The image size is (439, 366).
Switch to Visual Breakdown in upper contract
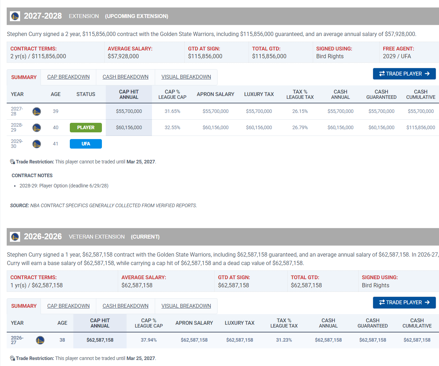click(186, 77)
